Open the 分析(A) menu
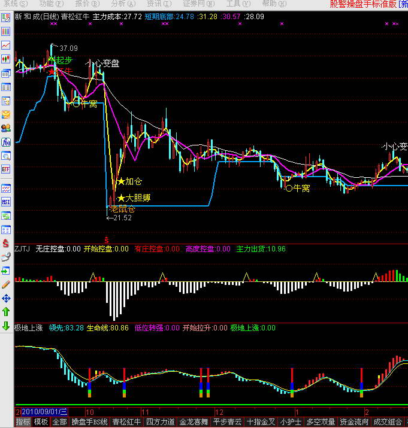 (x=123, y=4)
